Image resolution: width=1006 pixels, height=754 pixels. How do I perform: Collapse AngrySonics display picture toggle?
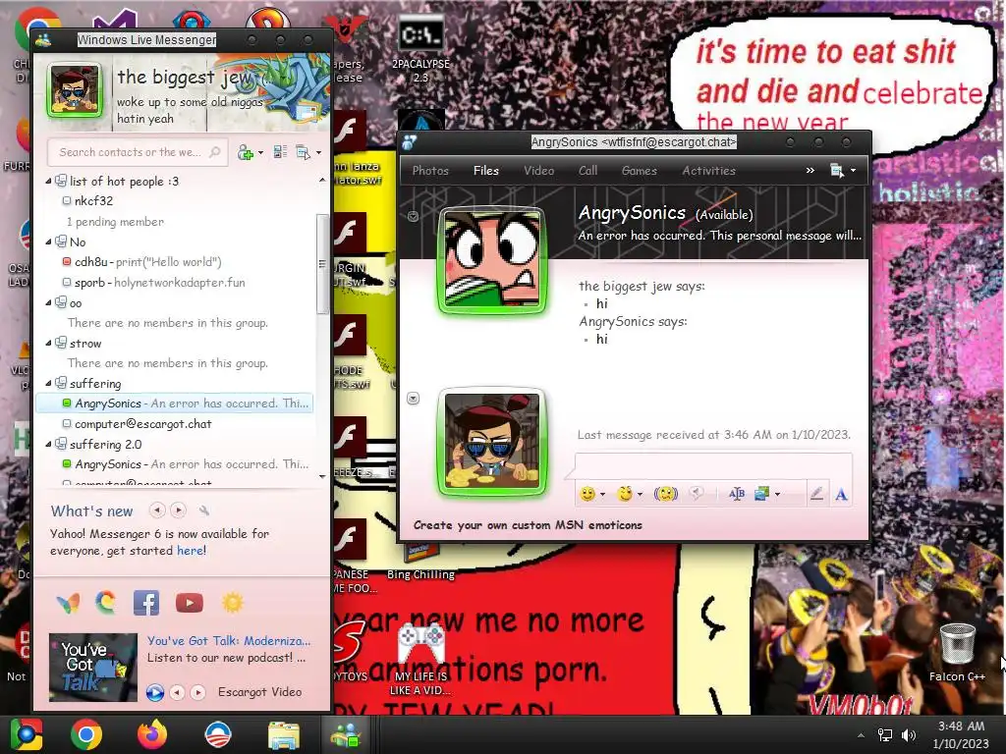pyautogui.click(x=414, y=216)
